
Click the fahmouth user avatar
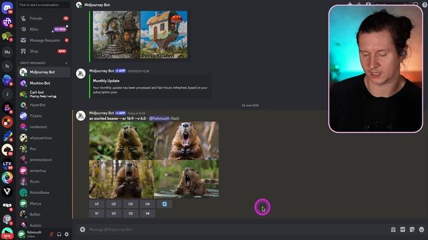(x=21, y=234)
